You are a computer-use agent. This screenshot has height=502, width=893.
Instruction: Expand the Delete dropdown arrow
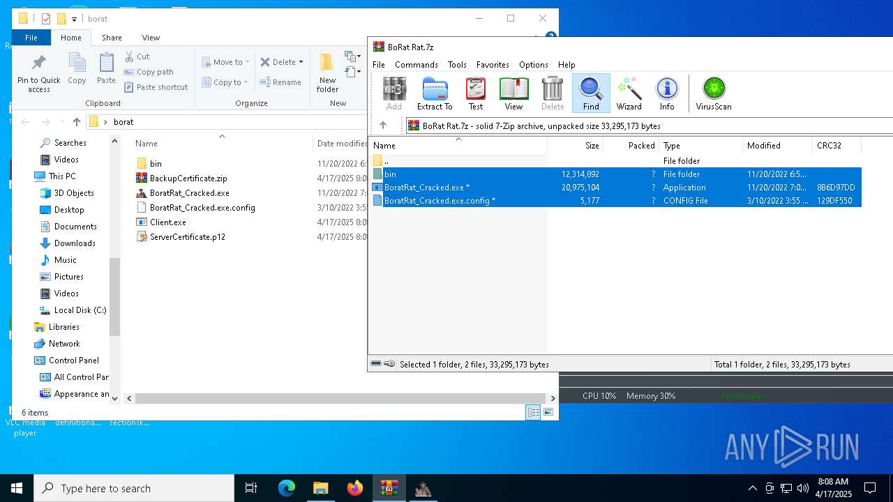coord(301,62)
